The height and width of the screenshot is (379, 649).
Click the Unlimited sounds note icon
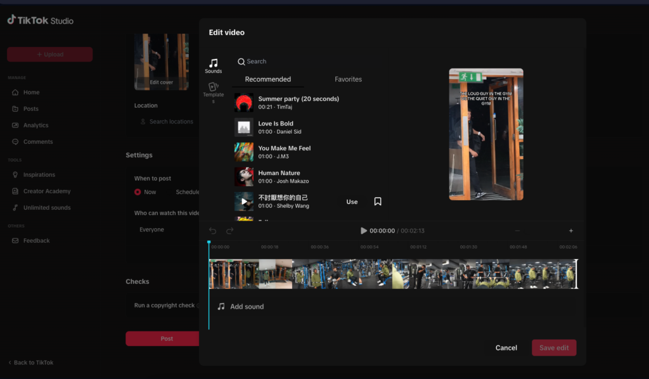click(x=15, y=208)
